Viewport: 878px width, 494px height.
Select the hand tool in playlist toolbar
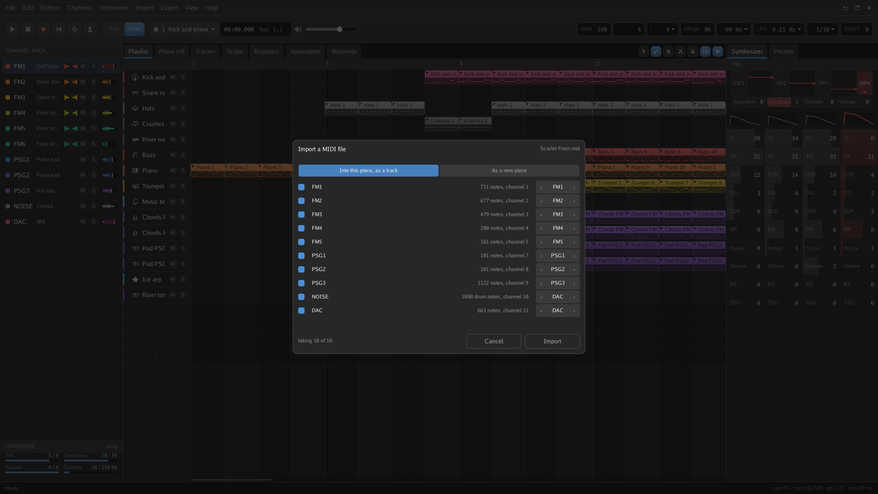click(x=693, y=52)
